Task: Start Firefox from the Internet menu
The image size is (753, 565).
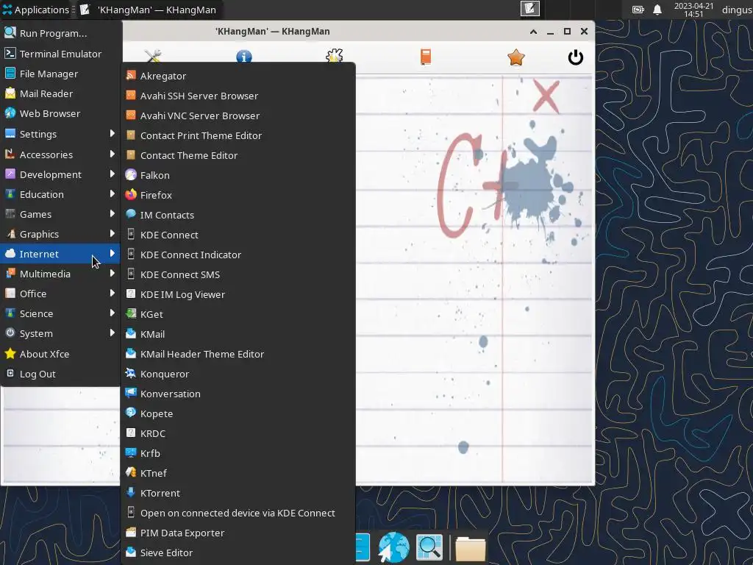Action: coord(238,195)
